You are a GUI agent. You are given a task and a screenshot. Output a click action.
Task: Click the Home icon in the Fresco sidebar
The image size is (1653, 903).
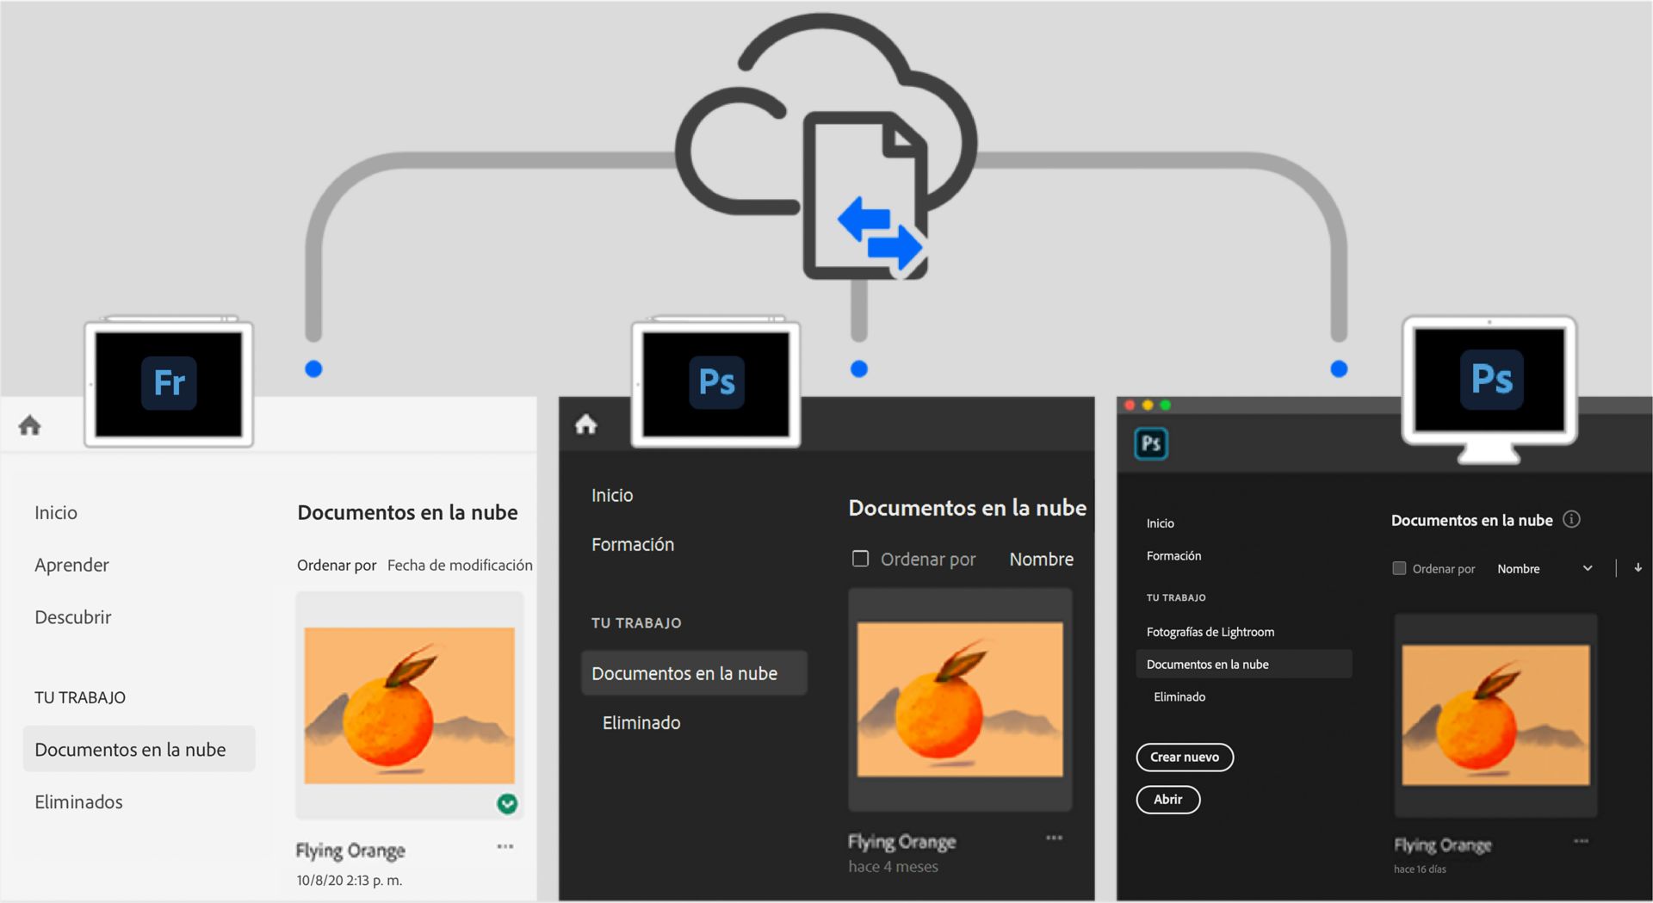(30, 424)
